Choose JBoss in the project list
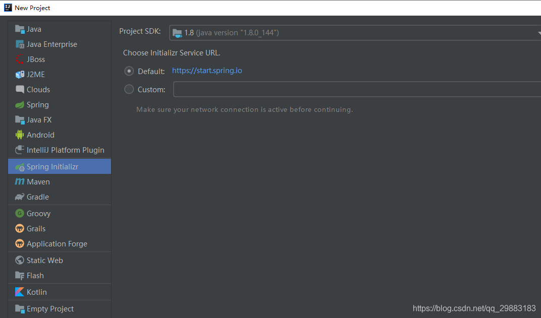The width and height of the screenshot is (541, 318). [60, 59]
